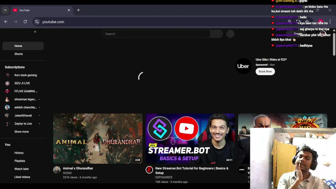Open New Streamer.Bot Tutorial for Beginners title
The image size is (336, 189).
click(x=192, y=171)
